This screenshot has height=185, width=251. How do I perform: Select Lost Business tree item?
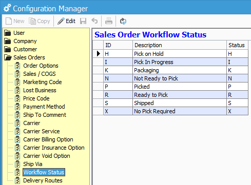[40, 90]
